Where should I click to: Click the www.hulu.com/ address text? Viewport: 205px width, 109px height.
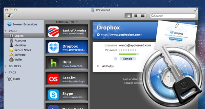pos(73,66)
